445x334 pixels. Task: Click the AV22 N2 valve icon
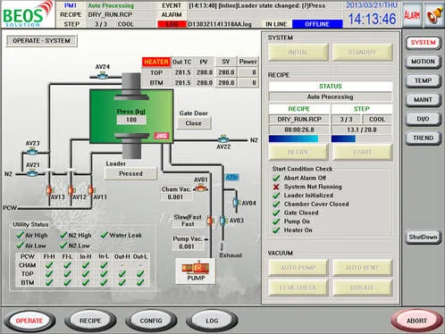[223, 139]
